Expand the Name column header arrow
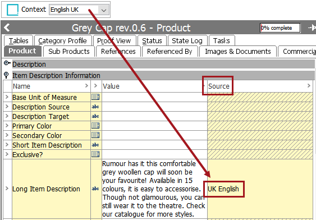 coord(86,86)
